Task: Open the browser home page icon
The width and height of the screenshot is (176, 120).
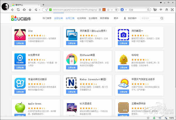Action: 24,10
